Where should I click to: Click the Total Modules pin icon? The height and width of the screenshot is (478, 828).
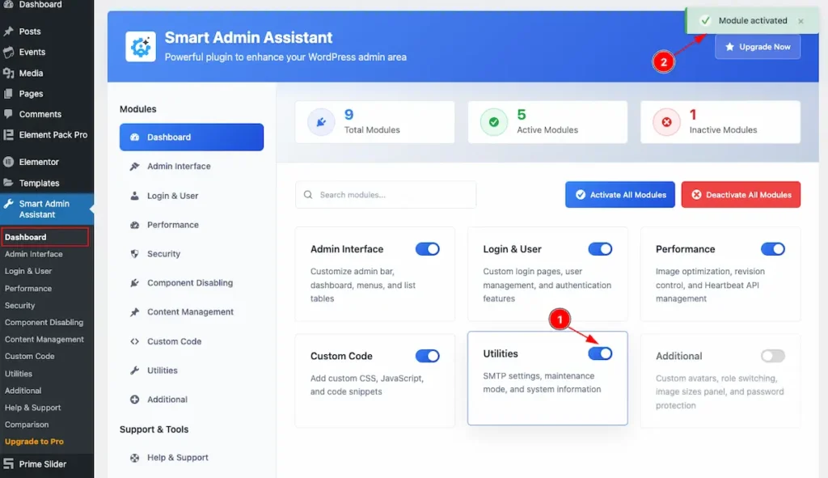pos(321,122)
